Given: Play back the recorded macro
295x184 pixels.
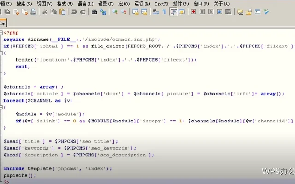Looking at the screenshot, I should point(211,12).
